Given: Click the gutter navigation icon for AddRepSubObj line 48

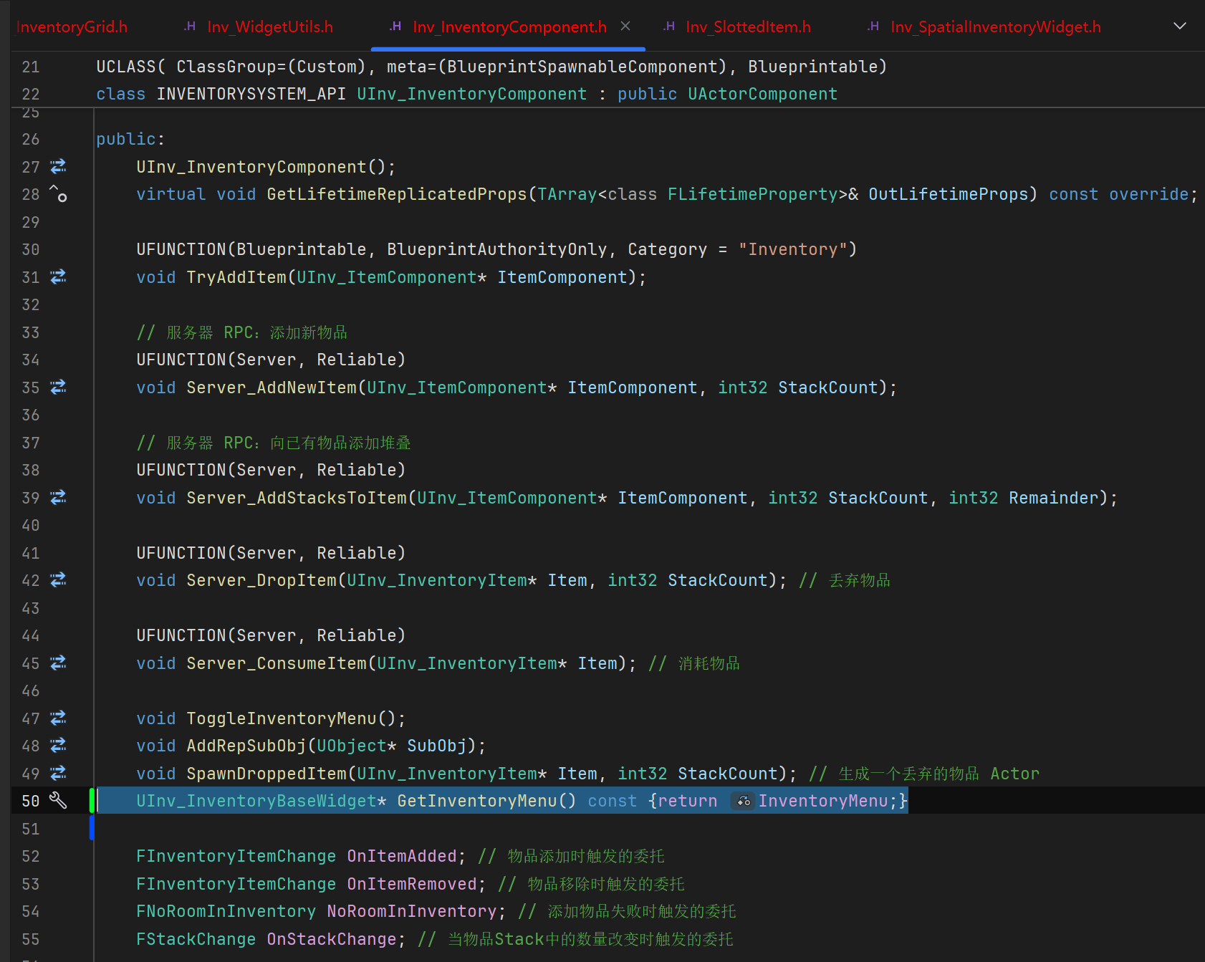Looking at the screenshot, I should click(x=58, y=745).
